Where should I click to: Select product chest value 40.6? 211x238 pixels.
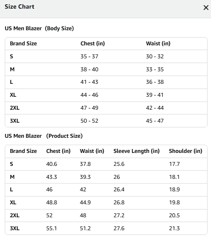click(51, 164)
